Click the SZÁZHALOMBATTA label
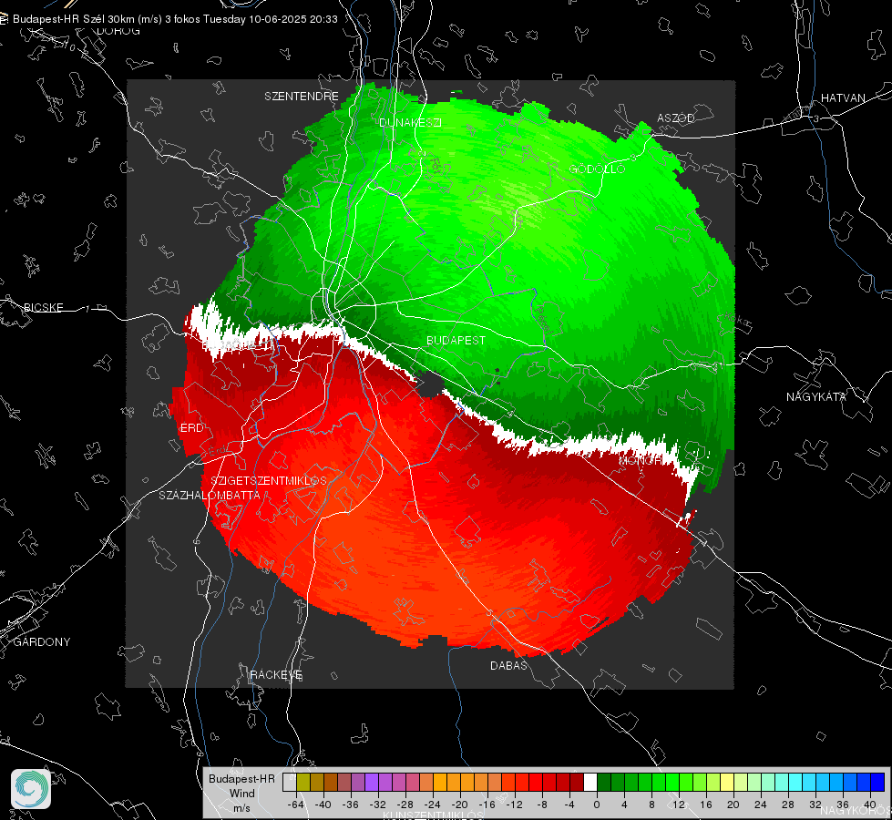 click(210, 495)
